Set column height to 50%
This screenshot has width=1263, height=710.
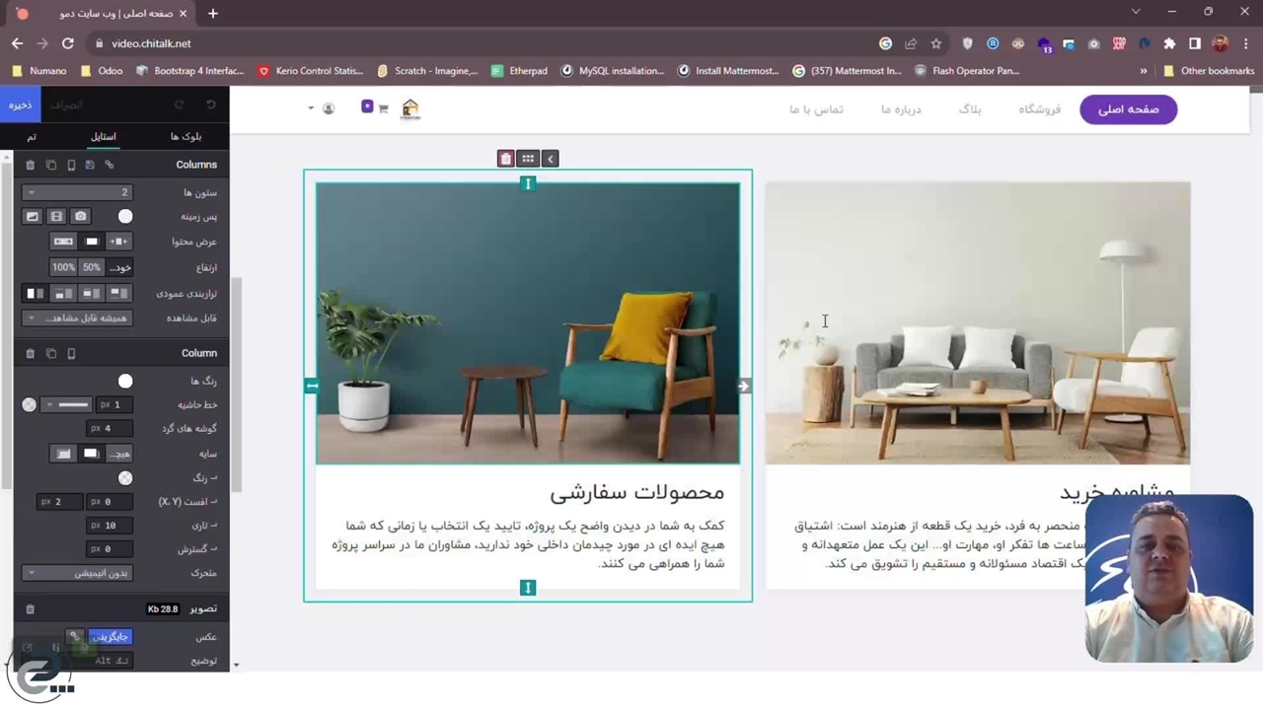pos(91,267)
